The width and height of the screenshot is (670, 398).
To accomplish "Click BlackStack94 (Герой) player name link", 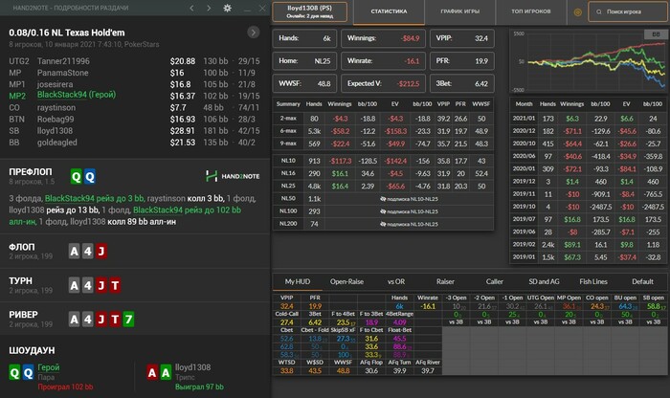I will 77,95.
